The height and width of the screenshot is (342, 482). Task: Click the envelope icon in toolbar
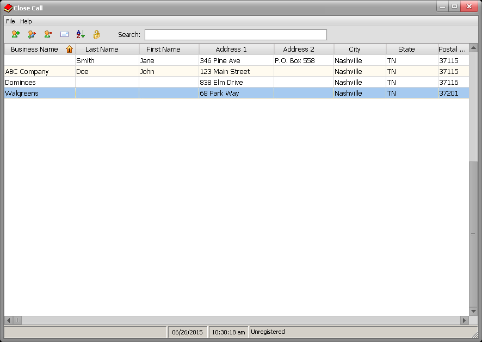tap(64, 34)
